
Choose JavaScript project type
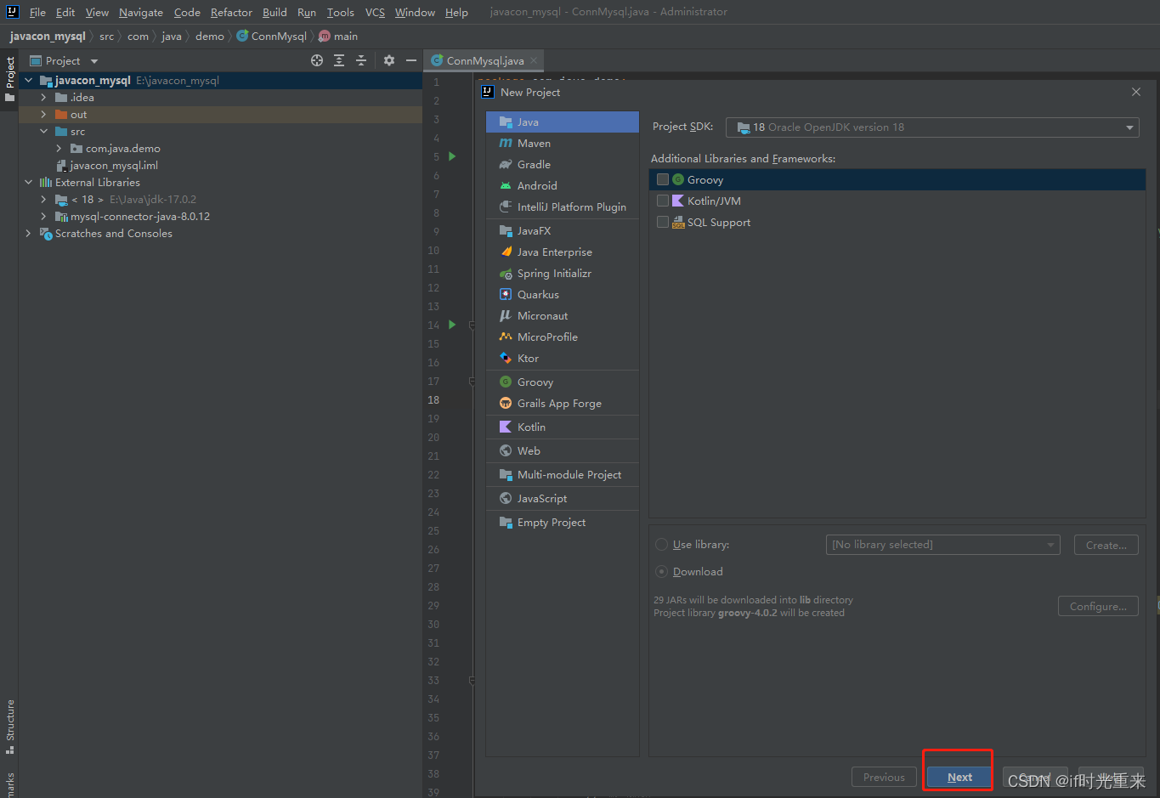tap(563, 499)
